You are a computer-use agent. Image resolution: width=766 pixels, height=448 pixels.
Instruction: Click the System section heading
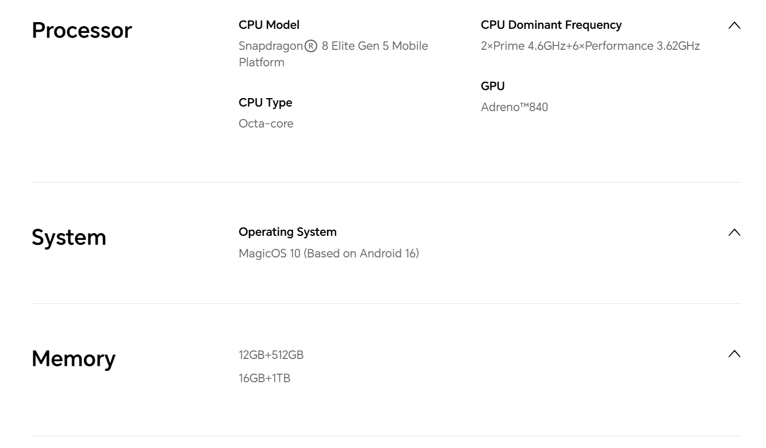click(x=69, y=238)
